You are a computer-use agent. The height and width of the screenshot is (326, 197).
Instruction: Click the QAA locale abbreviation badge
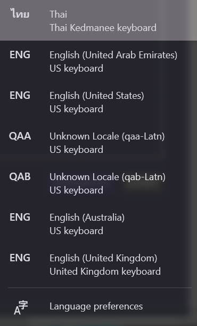pos(20,136)
